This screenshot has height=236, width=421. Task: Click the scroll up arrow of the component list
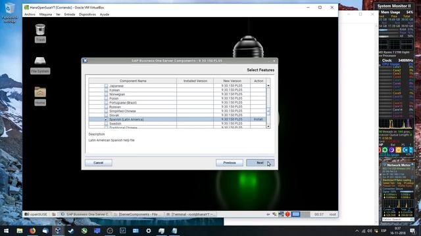(x=268, y=86)
